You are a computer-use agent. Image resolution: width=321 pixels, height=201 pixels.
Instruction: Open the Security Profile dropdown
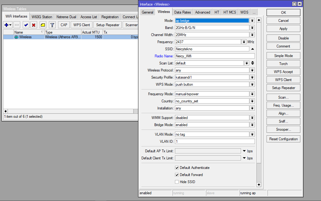point(252,77)
